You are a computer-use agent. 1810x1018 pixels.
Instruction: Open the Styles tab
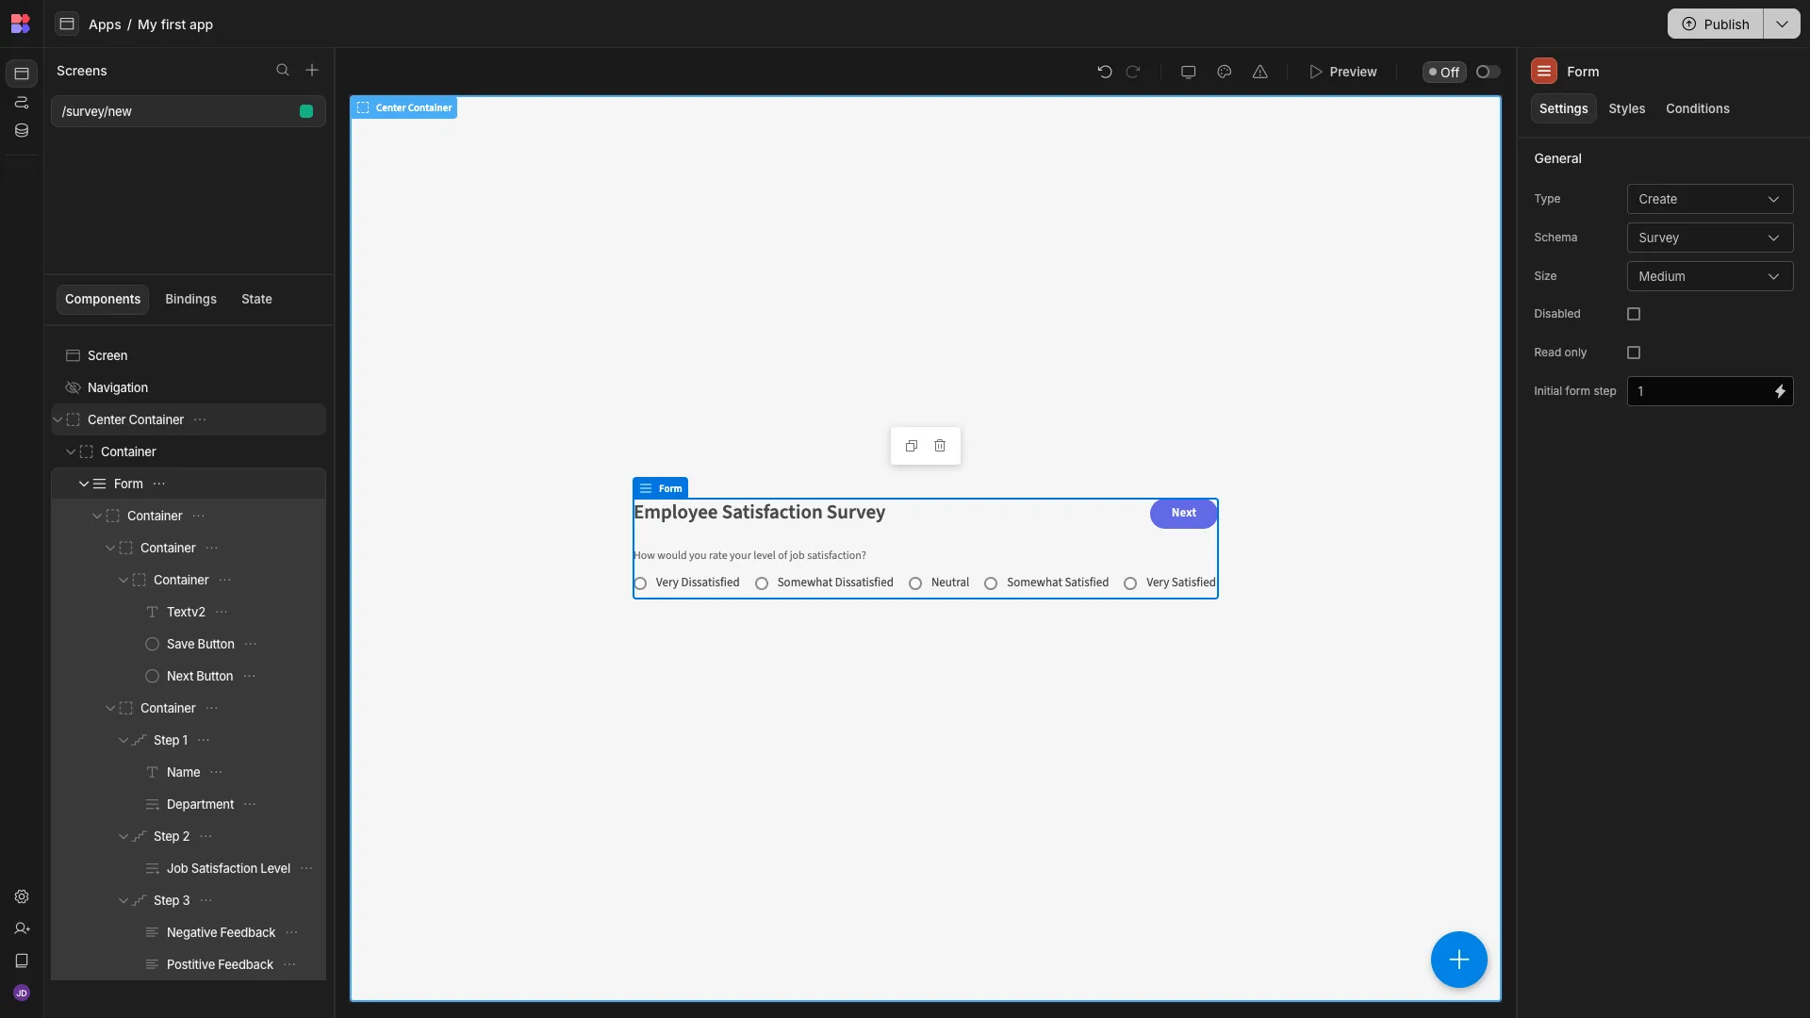tap(1626, 109)
